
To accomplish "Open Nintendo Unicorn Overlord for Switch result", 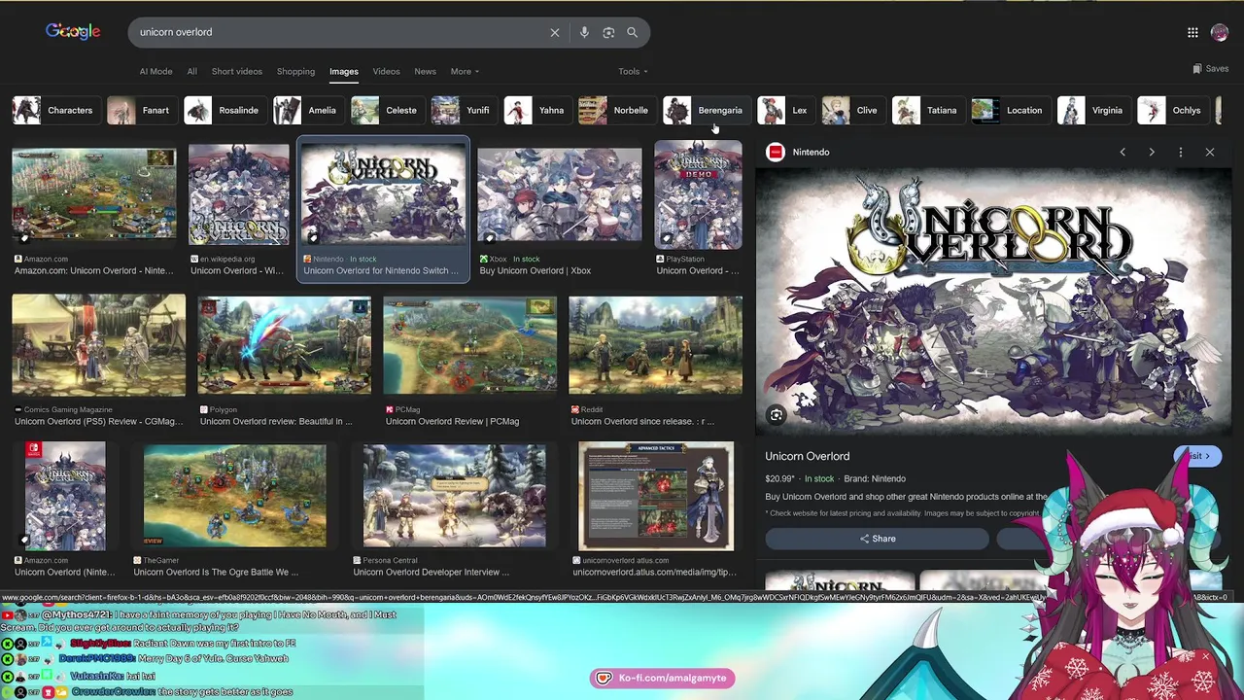I will tap(383, 210).
